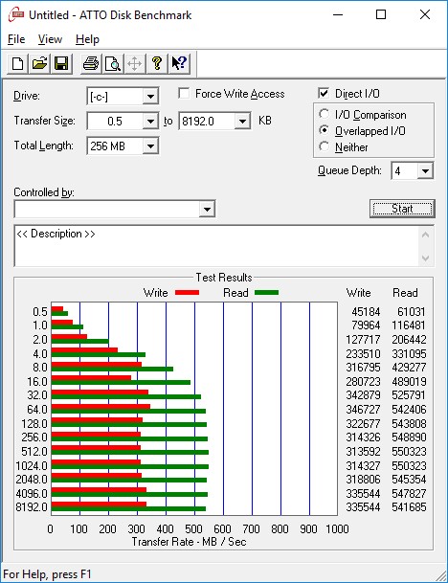Select the Overlapped I/O radio option
The width and height of the screenshot is (448, 583).
coord(324,130)
